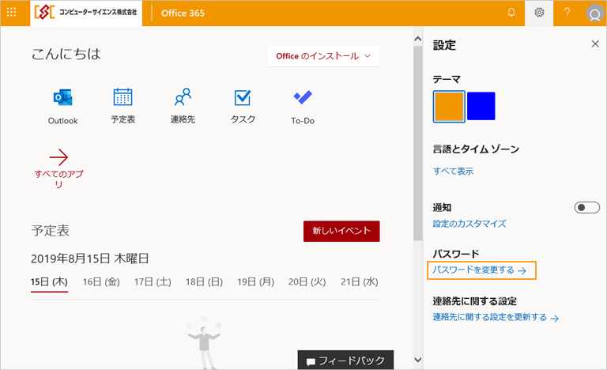The image size is (607, 370).
Task: Select the 19日 (月) tab
Action: (x=255, y=282)
